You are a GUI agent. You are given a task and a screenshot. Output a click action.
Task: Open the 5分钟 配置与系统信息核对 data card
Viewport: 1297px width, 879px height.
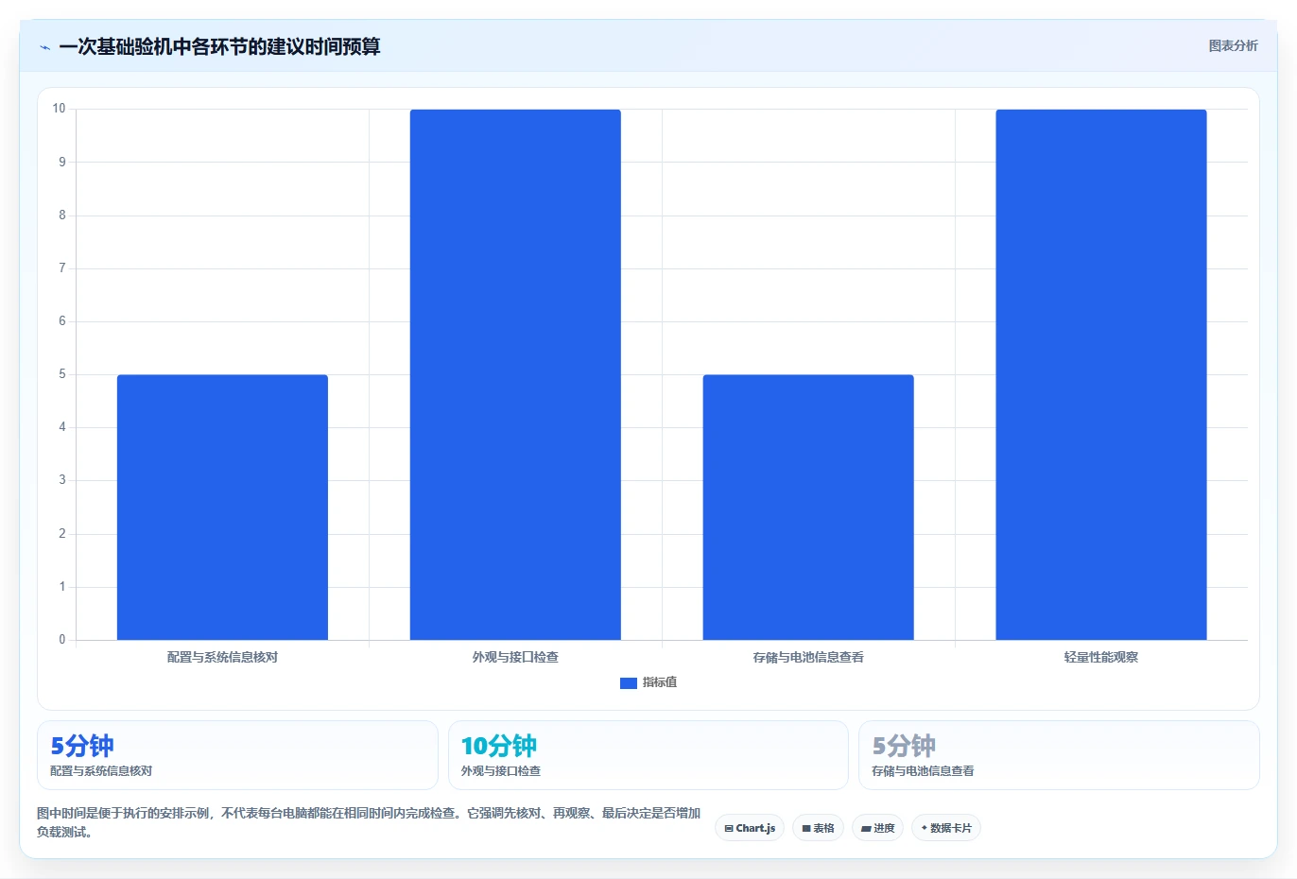237,755
